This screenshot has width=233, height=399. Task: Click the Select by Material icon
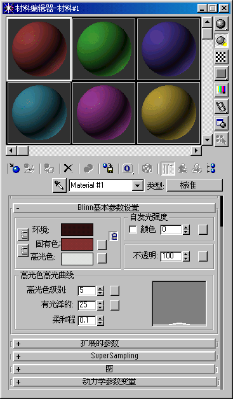[x=221, y=140]
